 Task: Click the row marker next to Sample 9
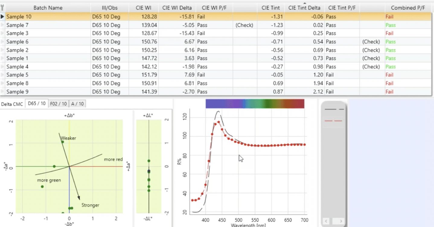tap(3, 92)
